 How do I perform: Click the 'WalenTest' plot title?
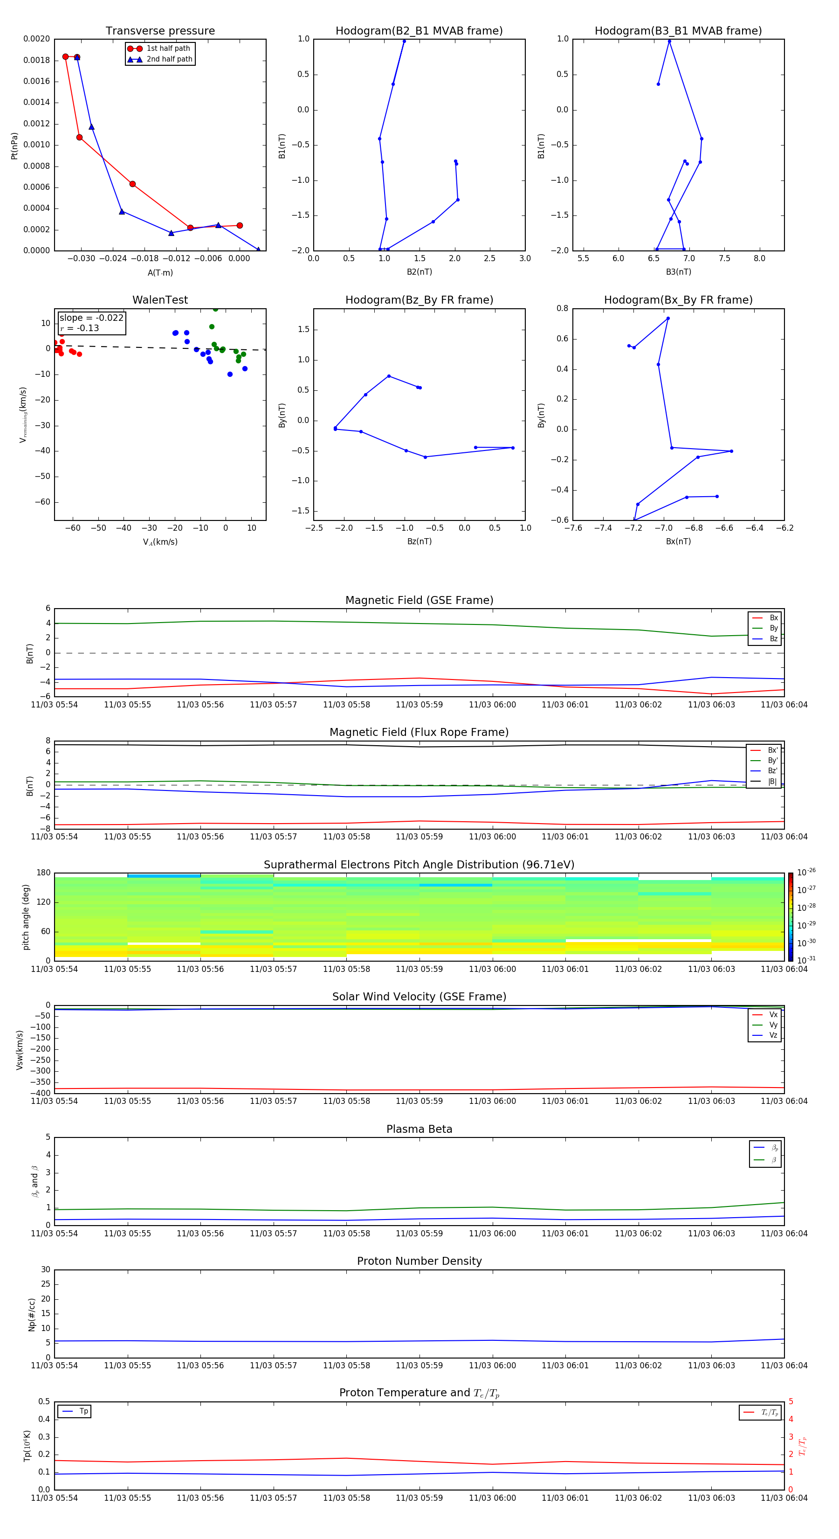[160, 300]
